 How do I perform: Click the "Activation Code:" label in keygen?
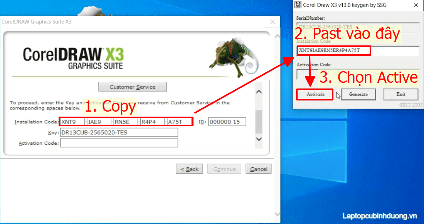pyautogui.click(x=314, y=65)
